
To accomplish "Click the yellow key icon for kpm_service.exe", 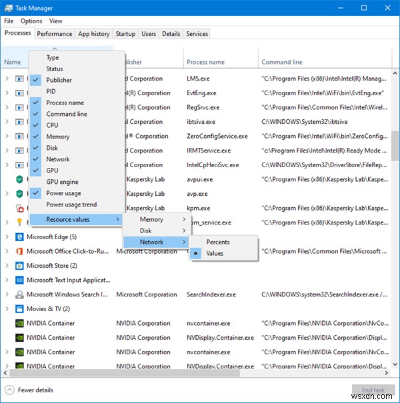I will pos(19,222).
